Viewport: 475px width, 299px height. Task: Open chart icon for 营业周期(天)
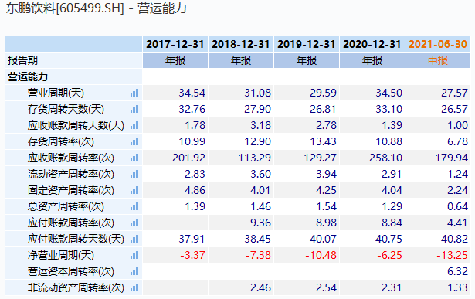coord(134,93)
